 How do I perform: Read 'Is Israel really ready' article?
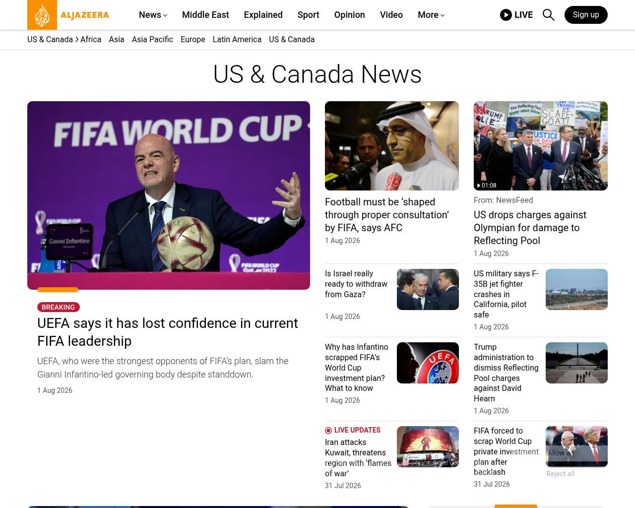[x=356, y=284]
